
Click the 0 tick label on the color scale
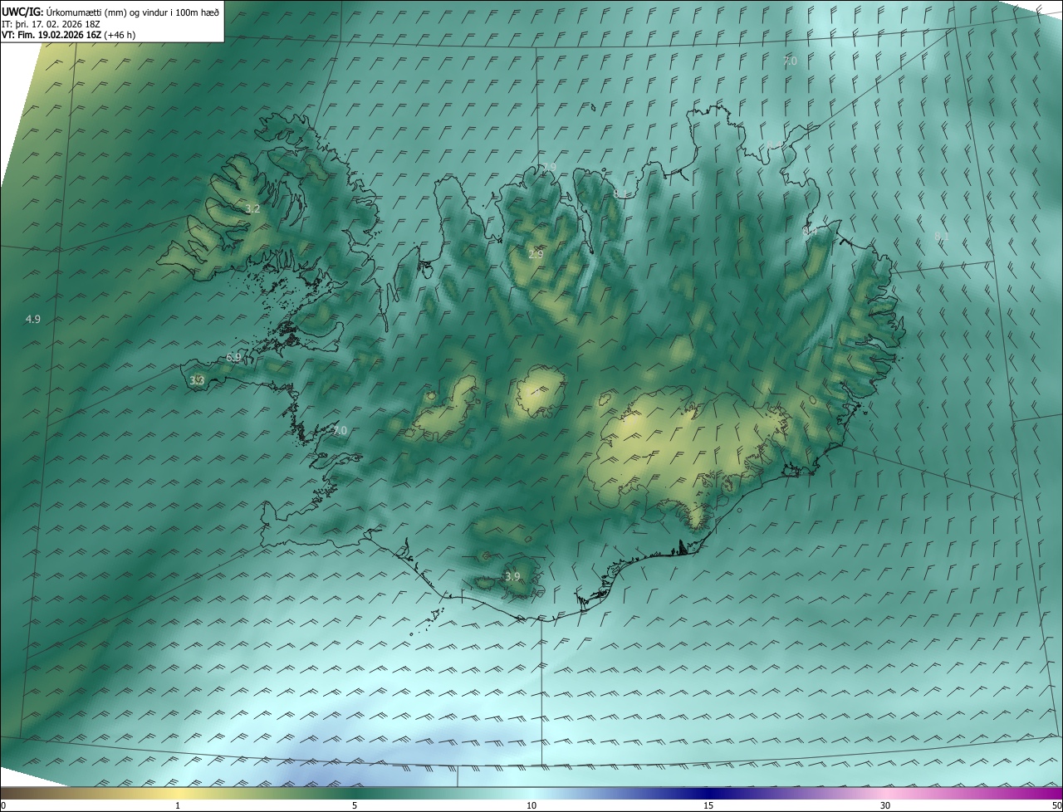point(3,806)
